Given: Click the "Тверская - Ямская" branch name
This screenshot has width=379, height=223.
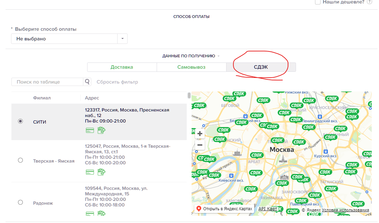Looking at the screenshot, I should (x=54, y=161).
